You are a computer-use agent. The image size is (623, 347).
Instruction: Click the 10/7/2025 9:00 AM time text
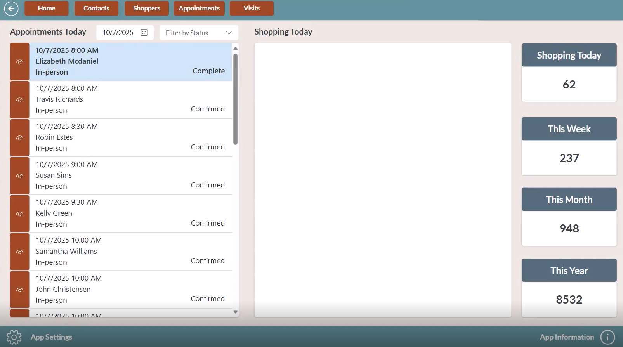pyautogui.click(x=67, y=164)
